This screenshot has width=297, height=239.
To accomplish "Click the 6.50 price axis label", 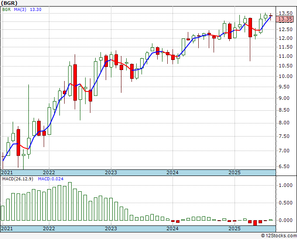I will [284, 166].
